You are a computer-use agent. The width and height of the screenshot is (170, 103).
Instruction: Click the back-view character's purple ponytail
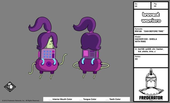85,24
